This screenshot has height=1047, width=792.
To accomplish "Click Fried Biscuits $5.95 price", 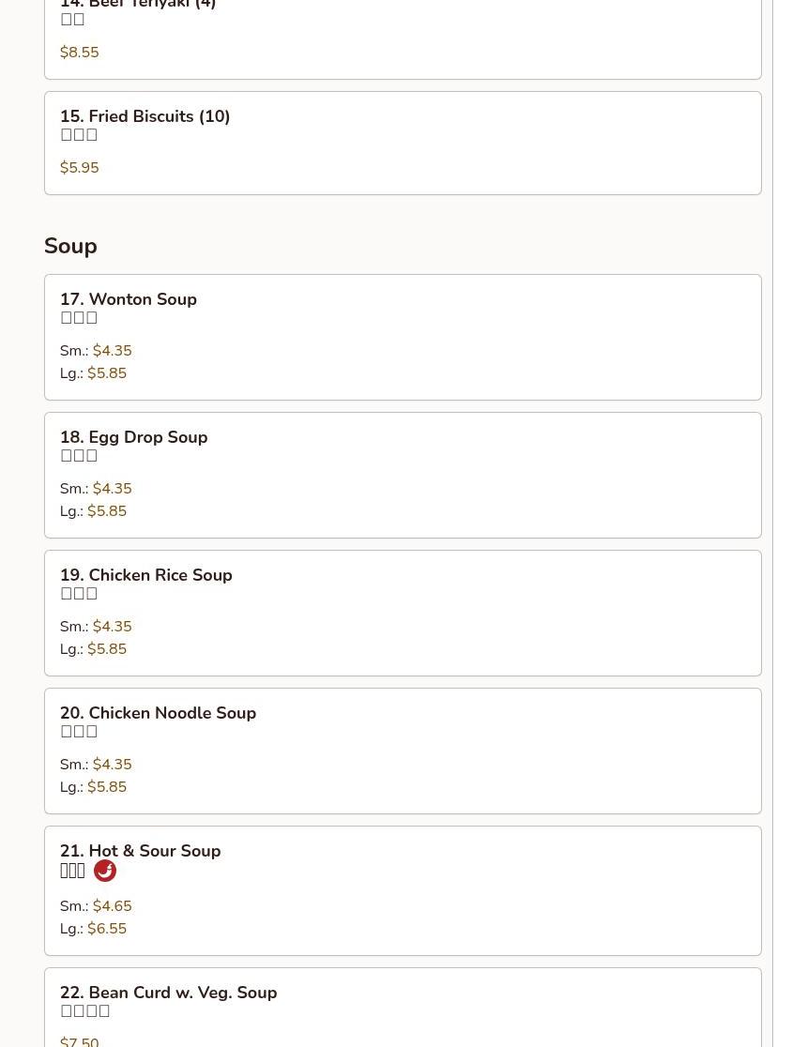I will [80, 168].
